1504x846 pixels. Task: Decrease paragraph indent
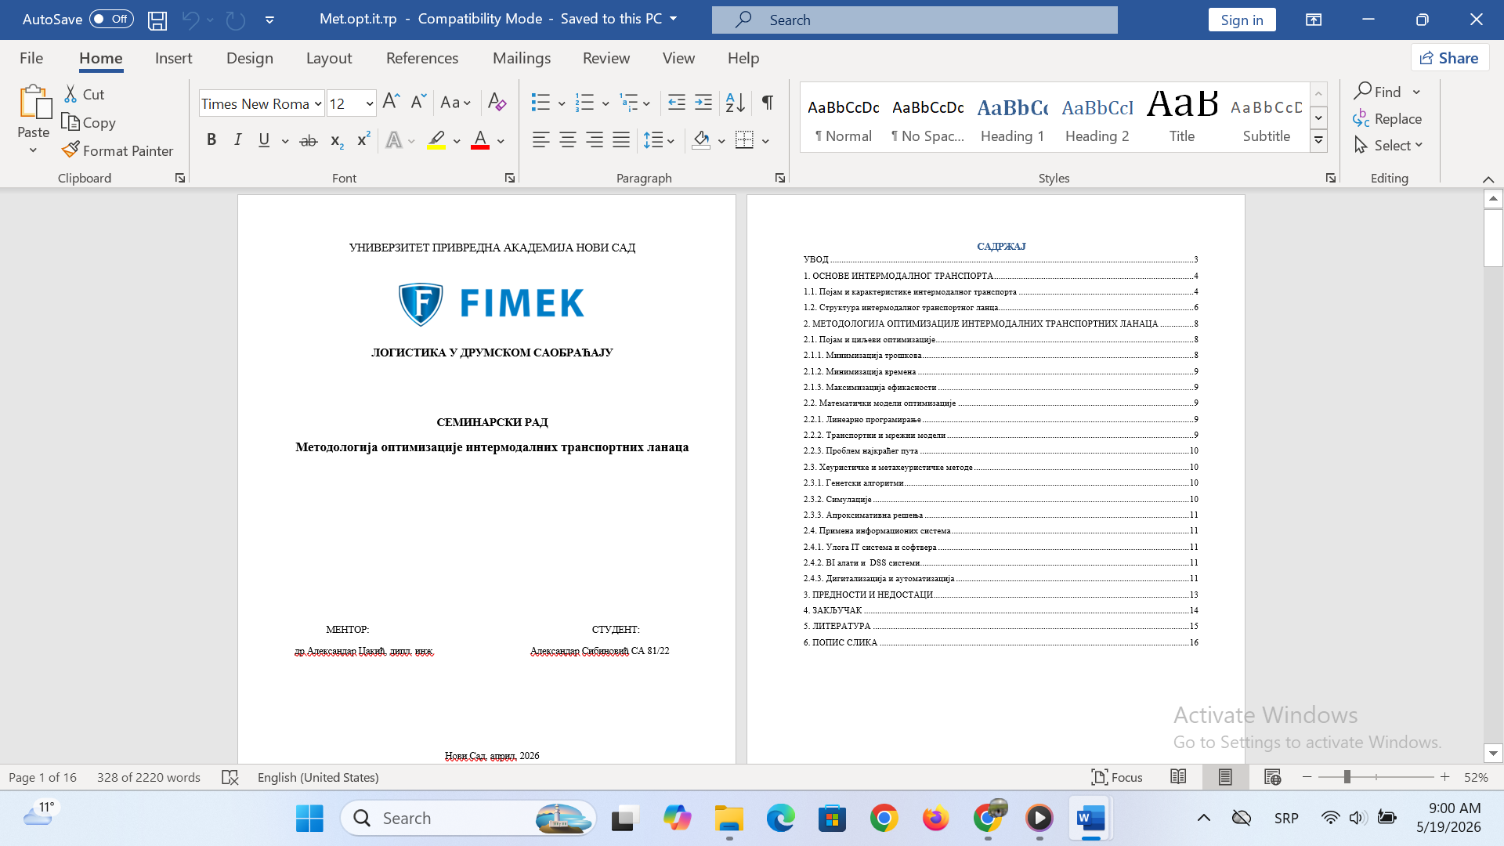click(x=677, y=102)
